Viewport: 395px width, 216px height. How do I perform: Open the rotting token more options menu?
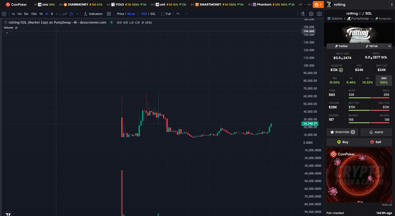(391, 5)
